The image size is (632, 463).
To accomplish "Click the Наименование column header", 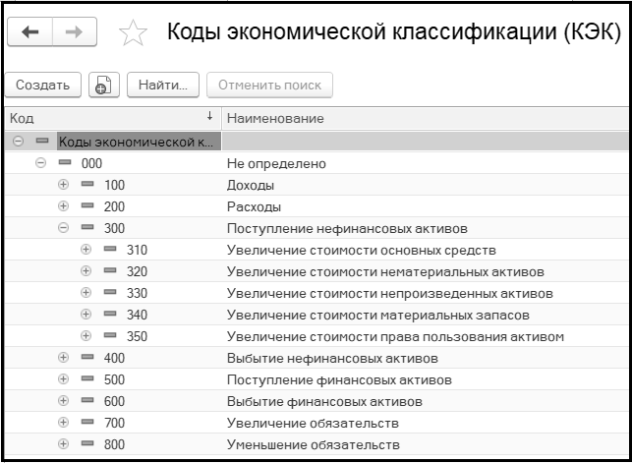I will click(x=275, y=119).
